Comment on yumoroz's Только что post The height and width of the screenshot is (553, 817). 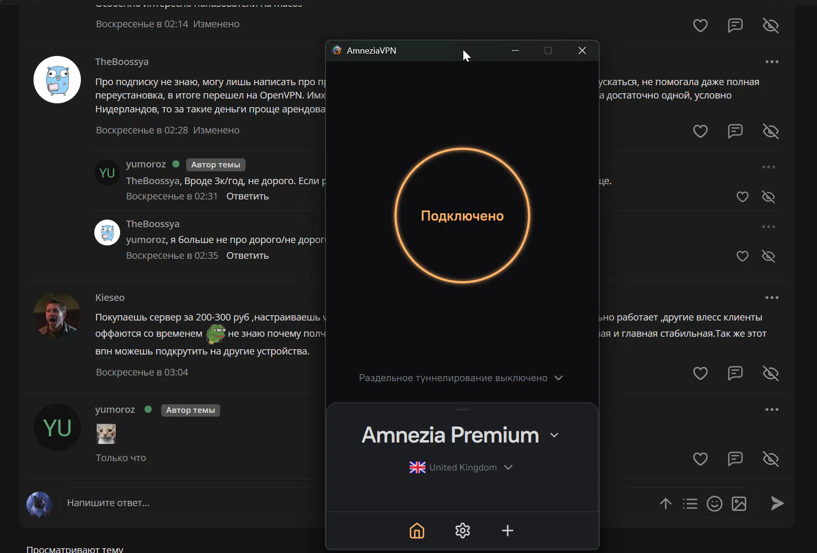[x=735, y=459]
